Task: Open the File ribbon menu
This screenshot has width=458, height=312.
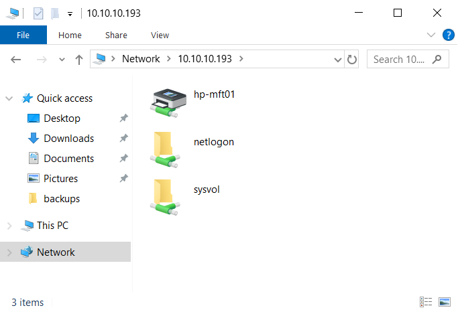Action: (23, 35)
